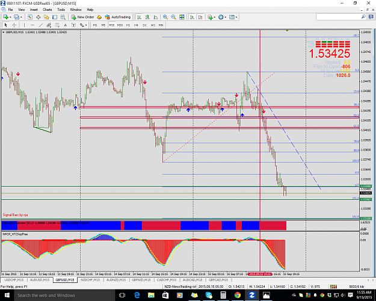Click NZD-NewsTrading-lcl in status bar
This screenshot has width=376, height=301.
pyautogui.click(x=180, y=287)
